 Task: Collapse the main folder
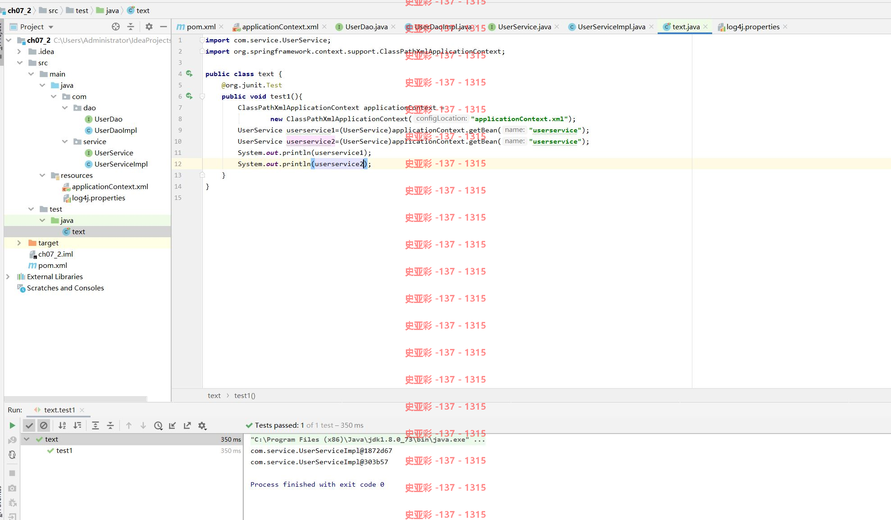(x=31, y=74)
